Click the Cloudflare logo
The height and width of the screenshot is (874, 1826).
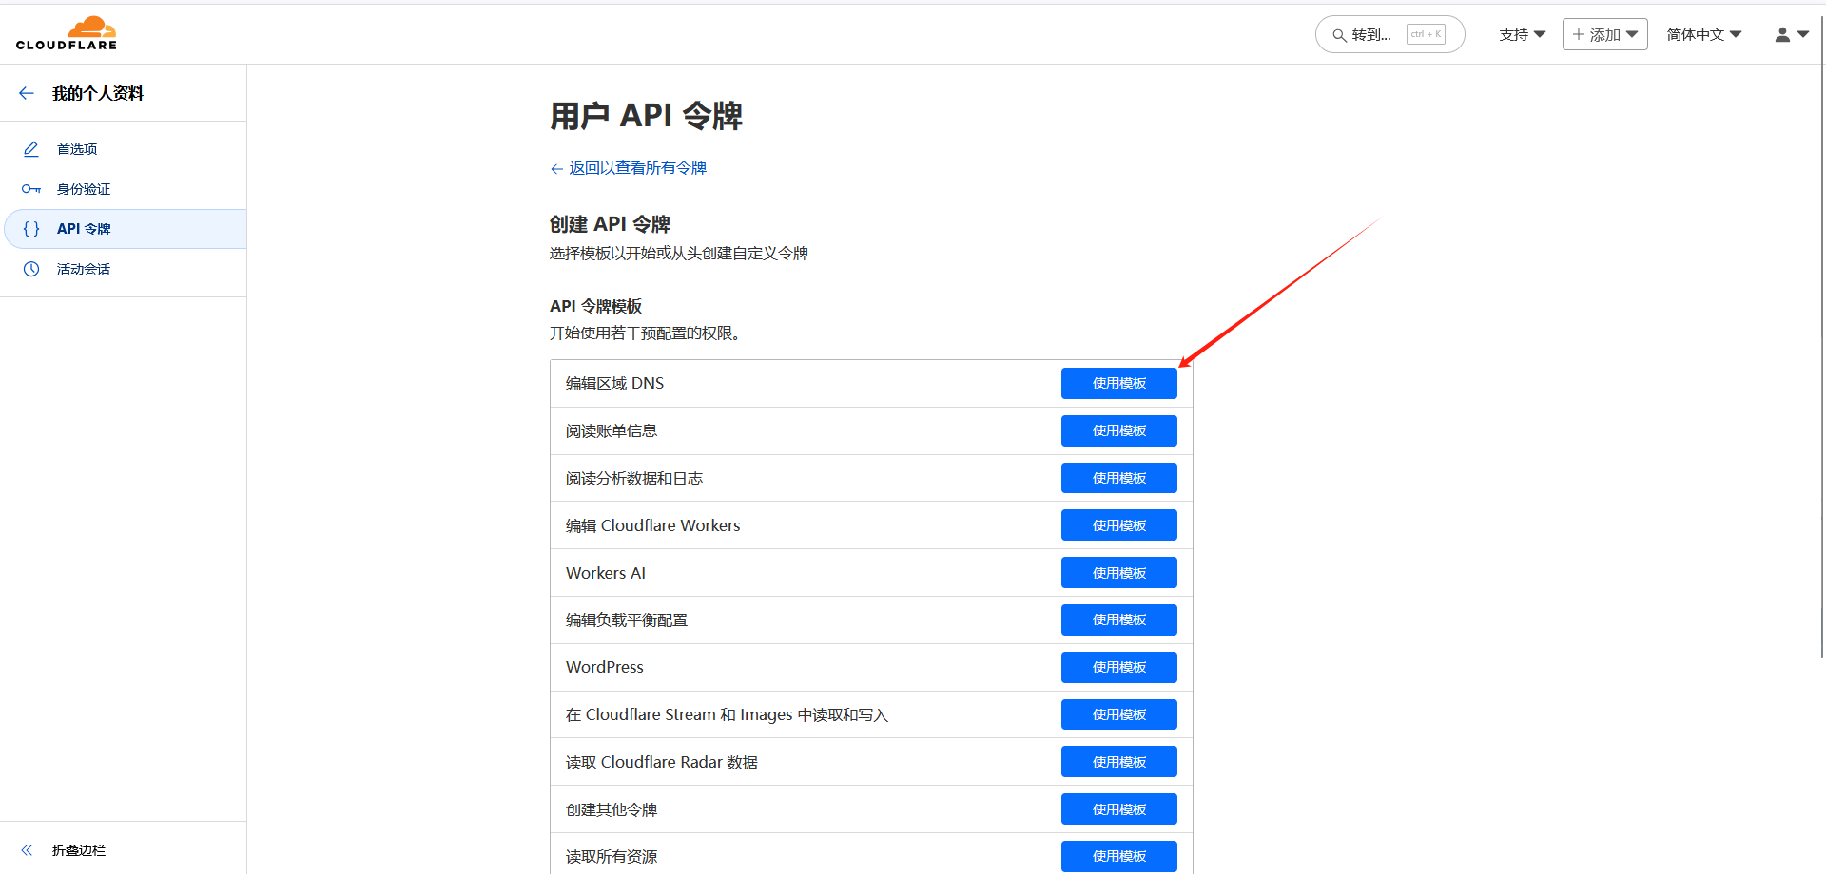click(x=67, y=33)
